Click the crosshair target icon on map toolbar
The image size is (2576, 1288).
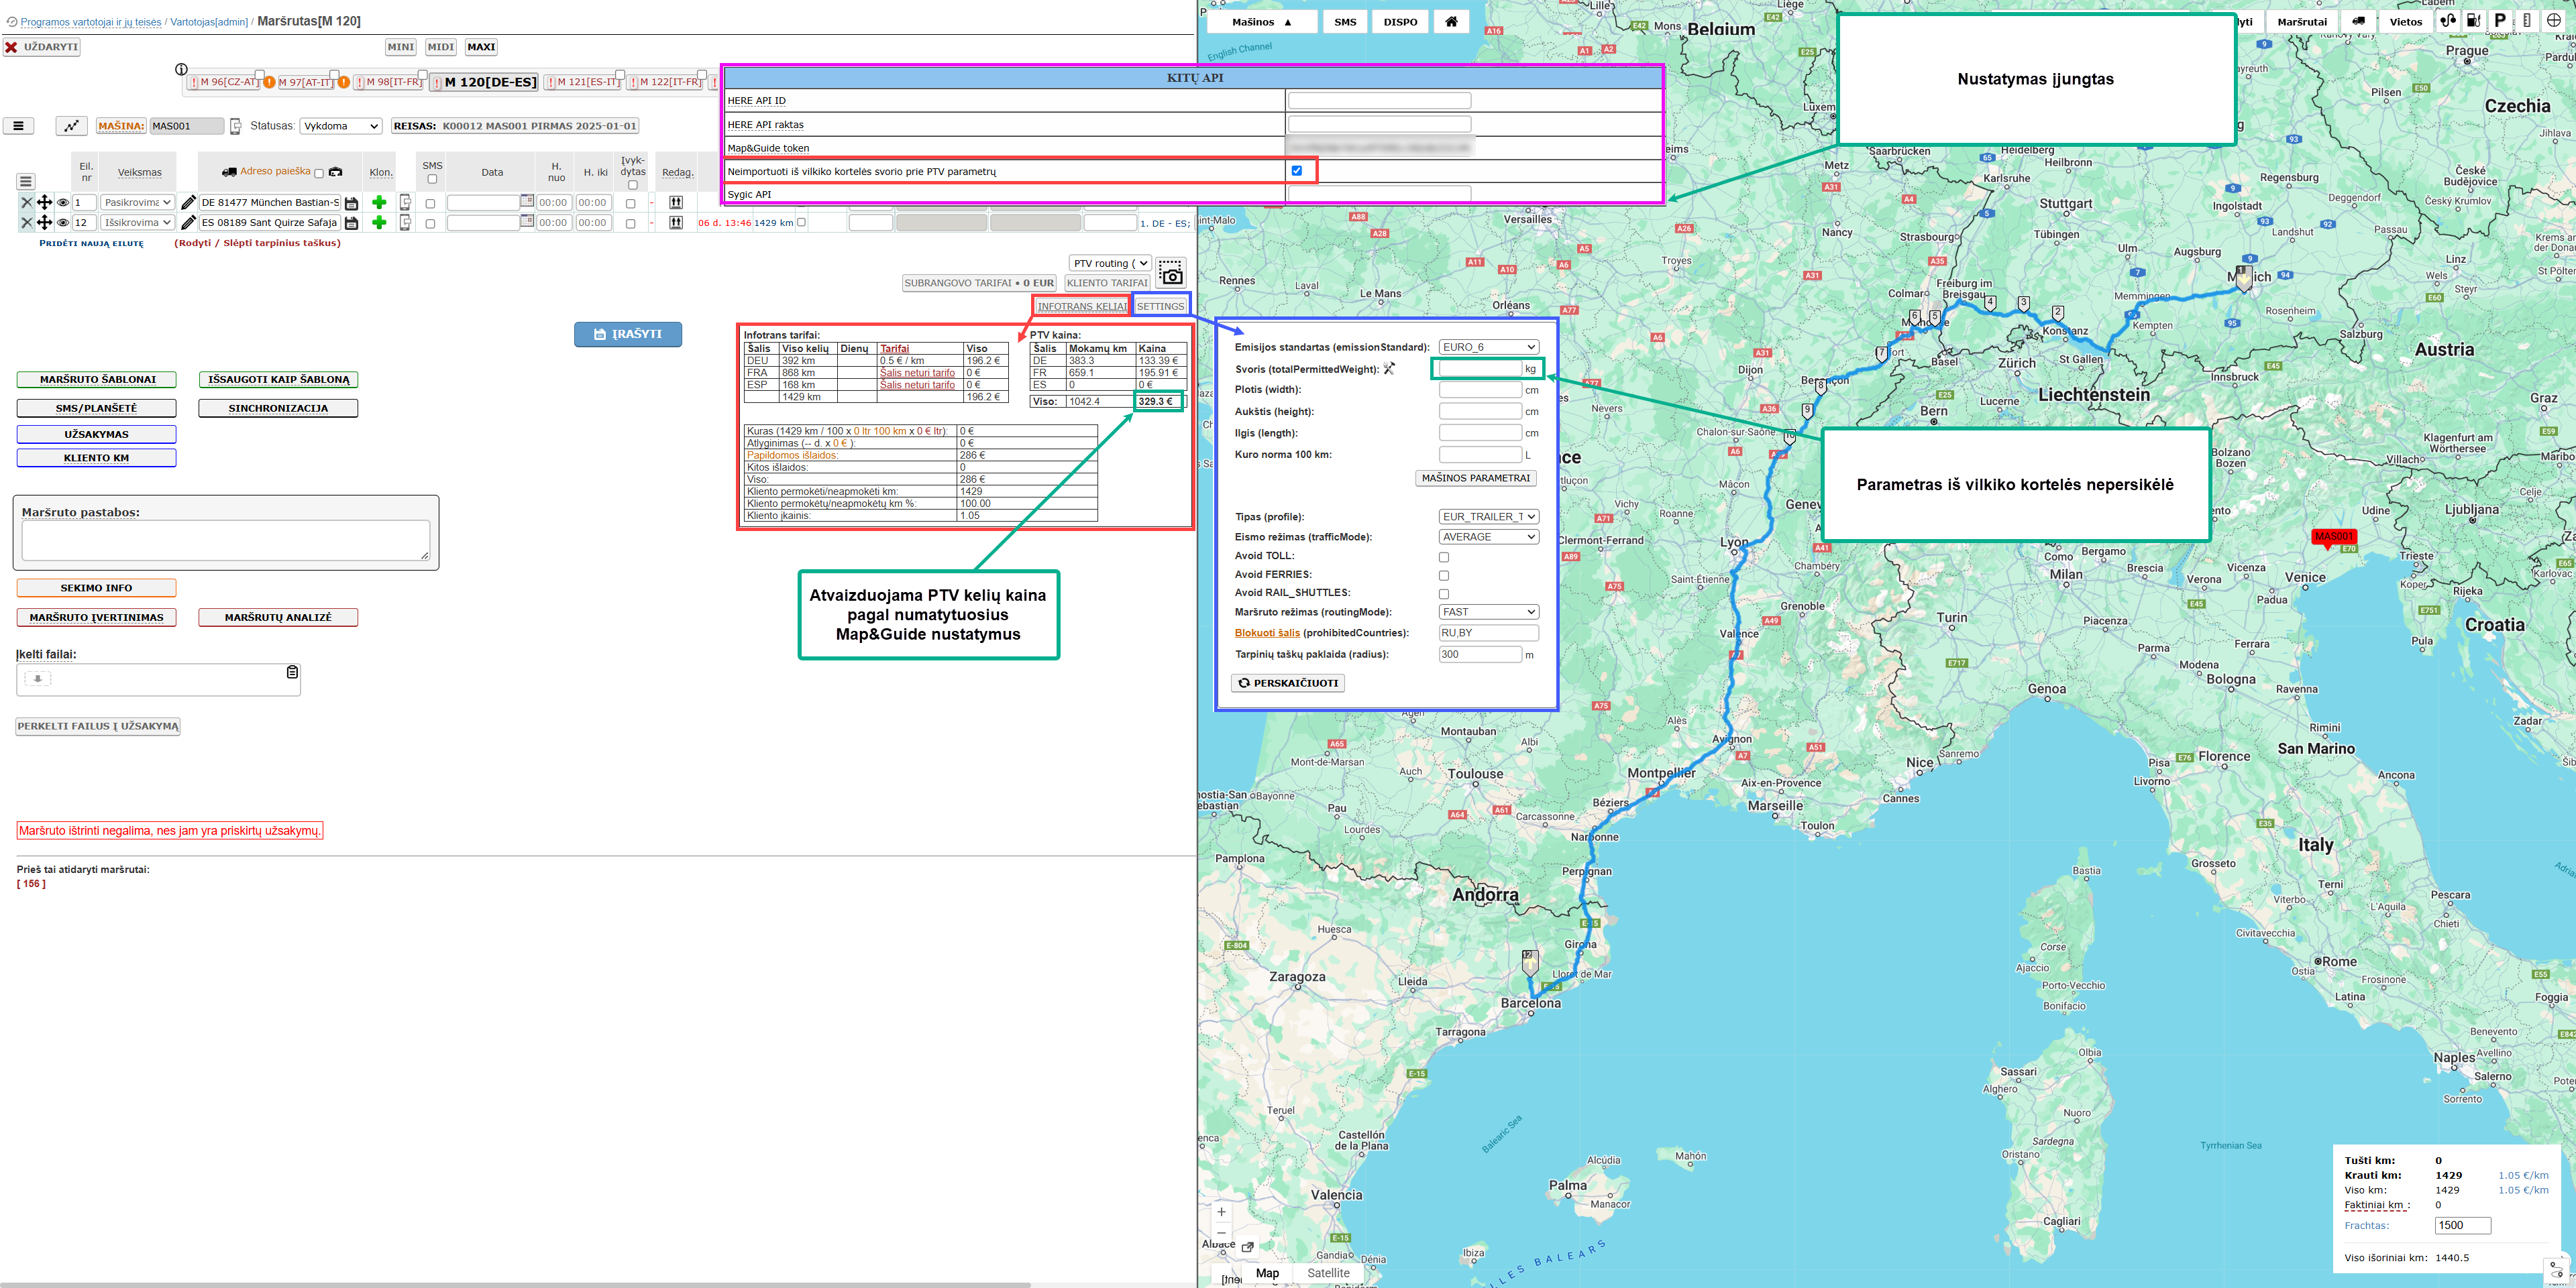[2554, 20]
